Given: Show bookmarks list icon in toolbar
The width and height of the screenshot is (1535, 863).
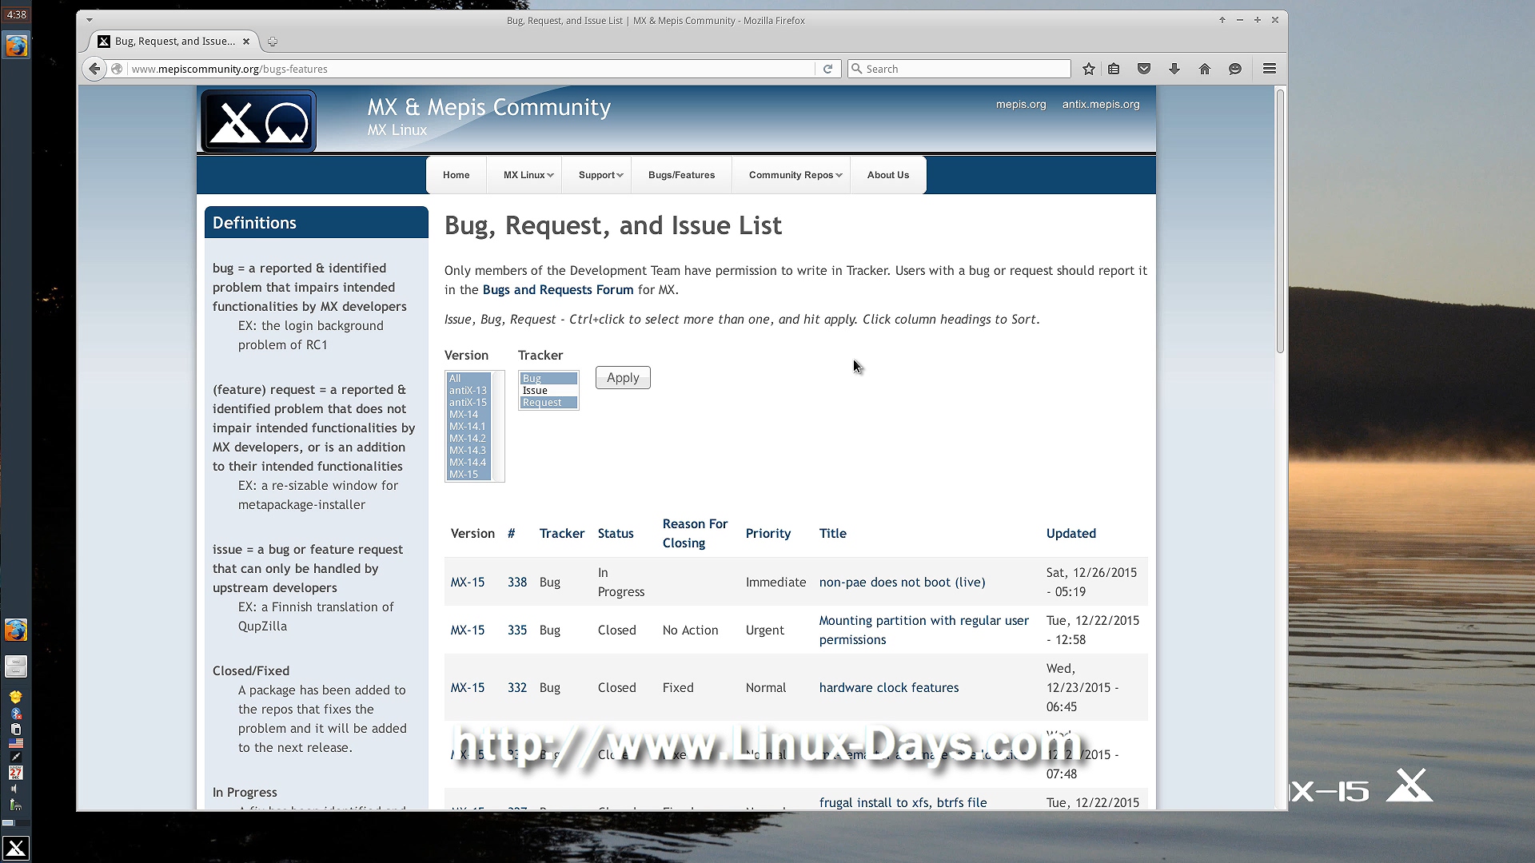Looking at the screenshot, I should [x=1114, y=69].
